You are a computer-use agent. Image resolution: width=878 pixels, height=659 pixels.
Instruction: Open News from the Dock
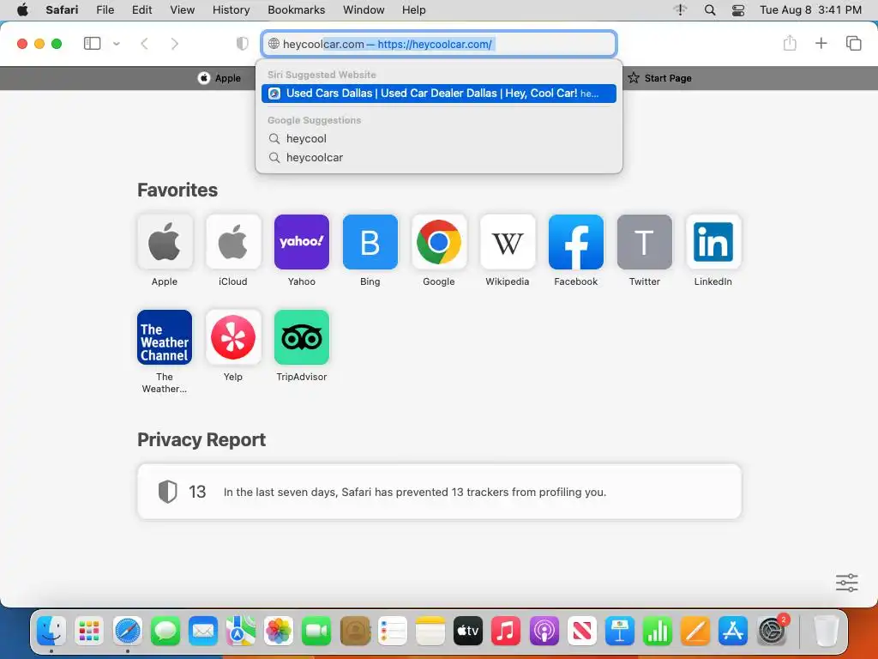point(582,631)
